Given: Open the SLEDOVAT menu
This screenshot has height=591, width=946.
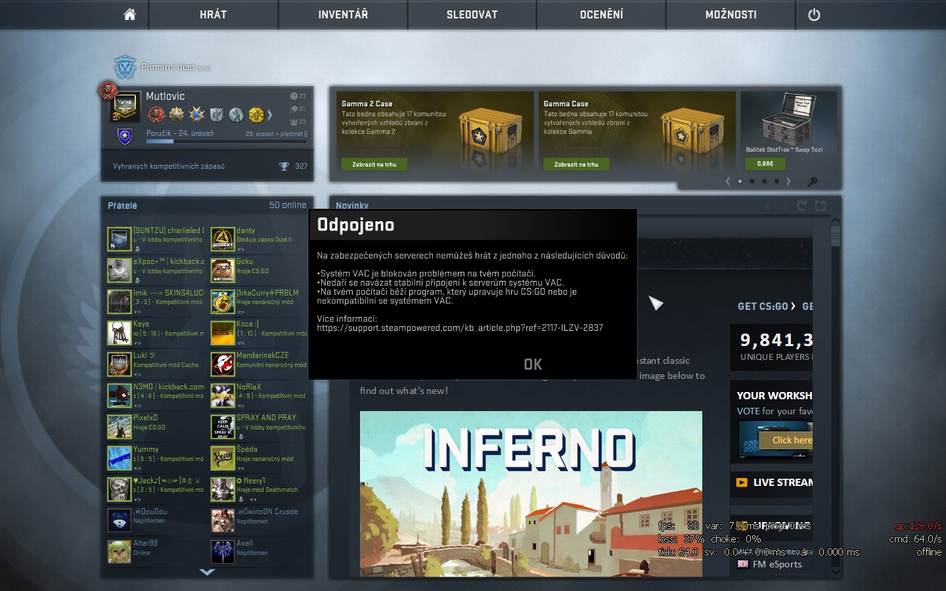Looking at the screenshot, I should [x=472, y=14].
